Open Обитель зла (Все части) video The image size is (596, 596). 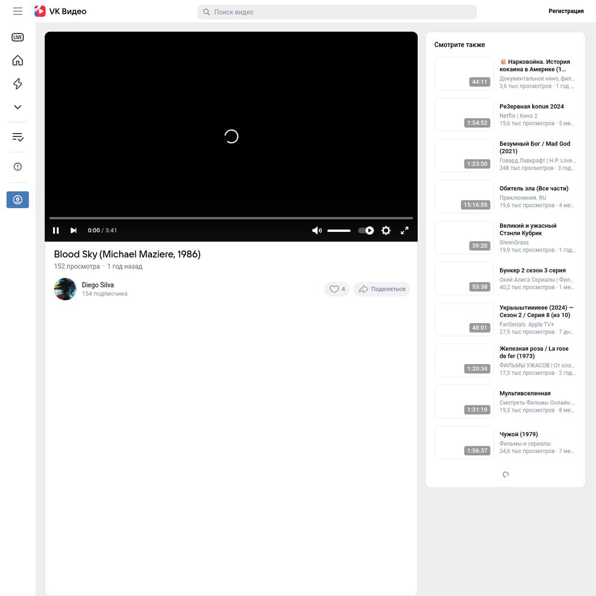coord(533,188)
